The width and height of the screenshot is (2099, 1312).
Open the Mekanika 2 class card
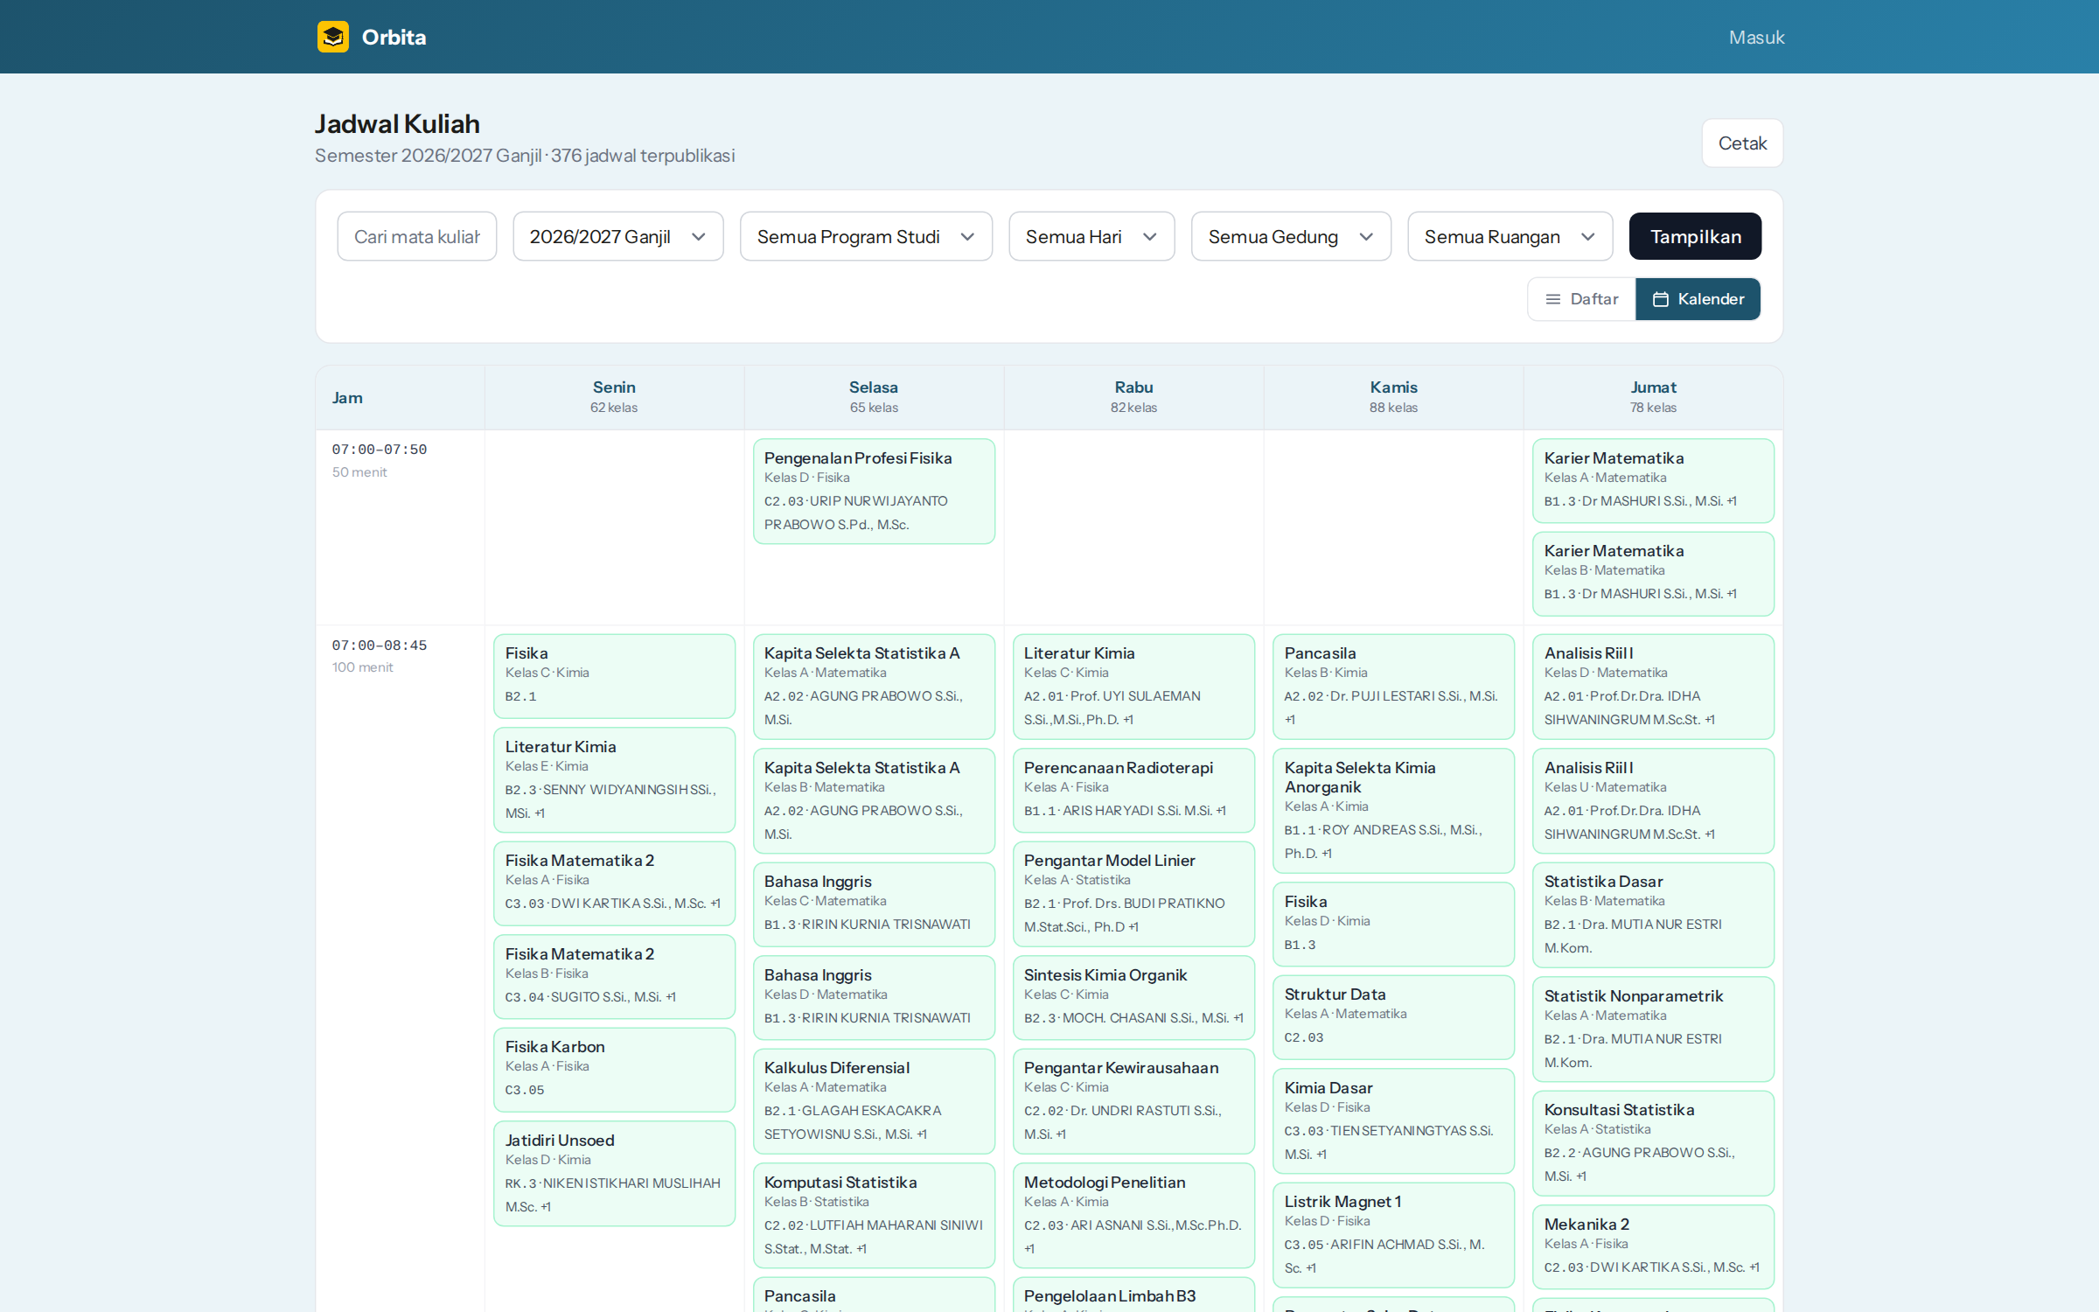coord(1653,1246)
